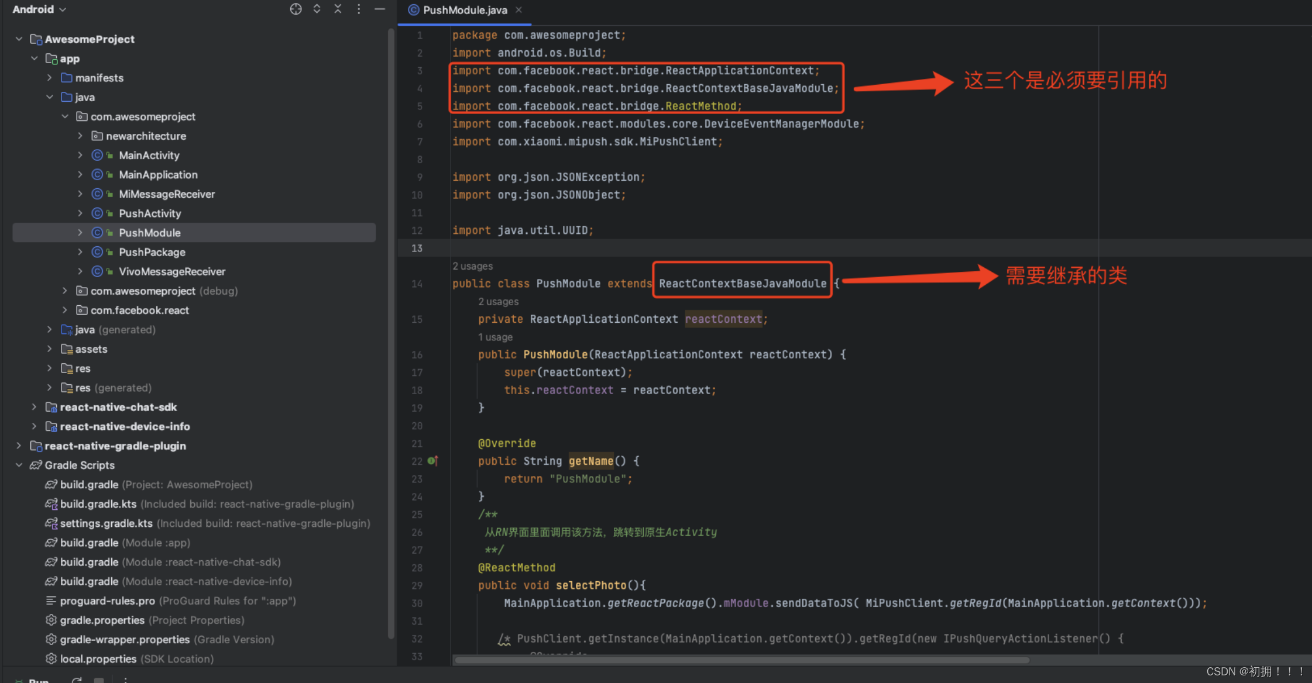Click the Java file icon in PushModule.java tab
This screenshot has height=683, width=1312.
(x=414, y=10)
